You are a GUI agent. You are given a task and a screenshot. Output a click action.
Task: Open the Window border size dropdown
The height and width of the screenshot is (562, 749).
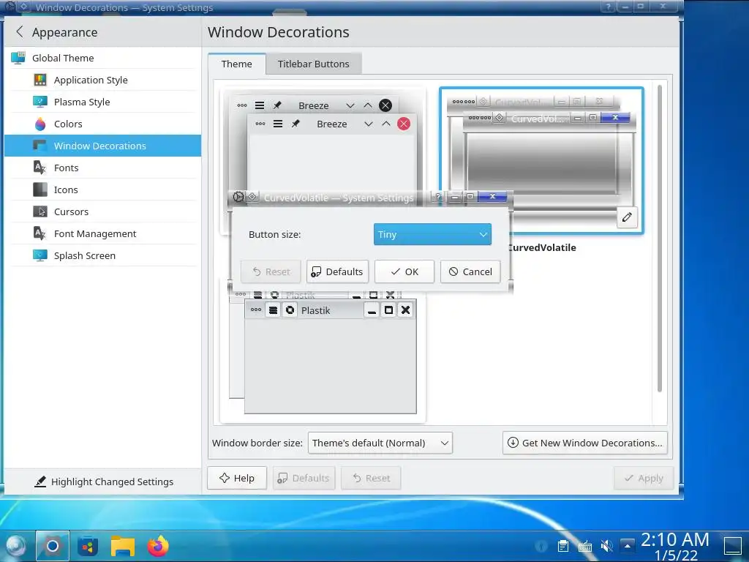pyautogui.click(x=380, y=443)
